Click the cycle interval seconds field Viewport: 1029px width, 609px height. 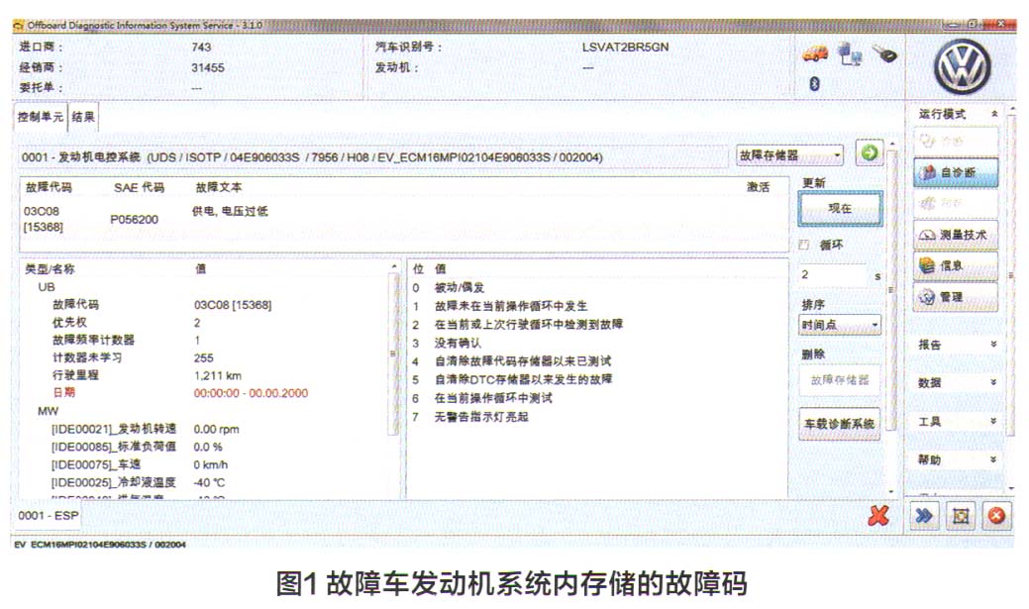[x=834, y=275]
